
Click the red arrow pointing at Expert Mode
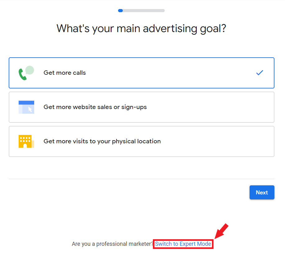tap(222, 231)
